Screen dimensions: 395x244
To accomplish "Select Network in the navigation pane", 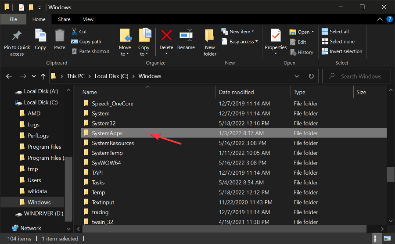I will [x=26, y=228].
